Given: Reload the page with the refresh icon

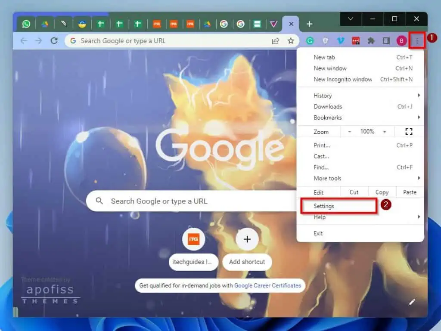Looking at the screenshot, I should tap(53, 40).
